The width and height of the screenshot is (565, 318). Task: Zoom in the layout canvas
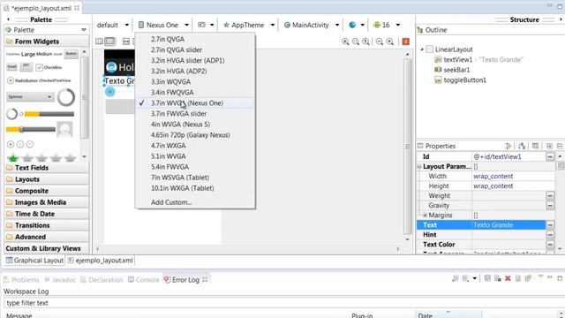(x=390, y=42)
